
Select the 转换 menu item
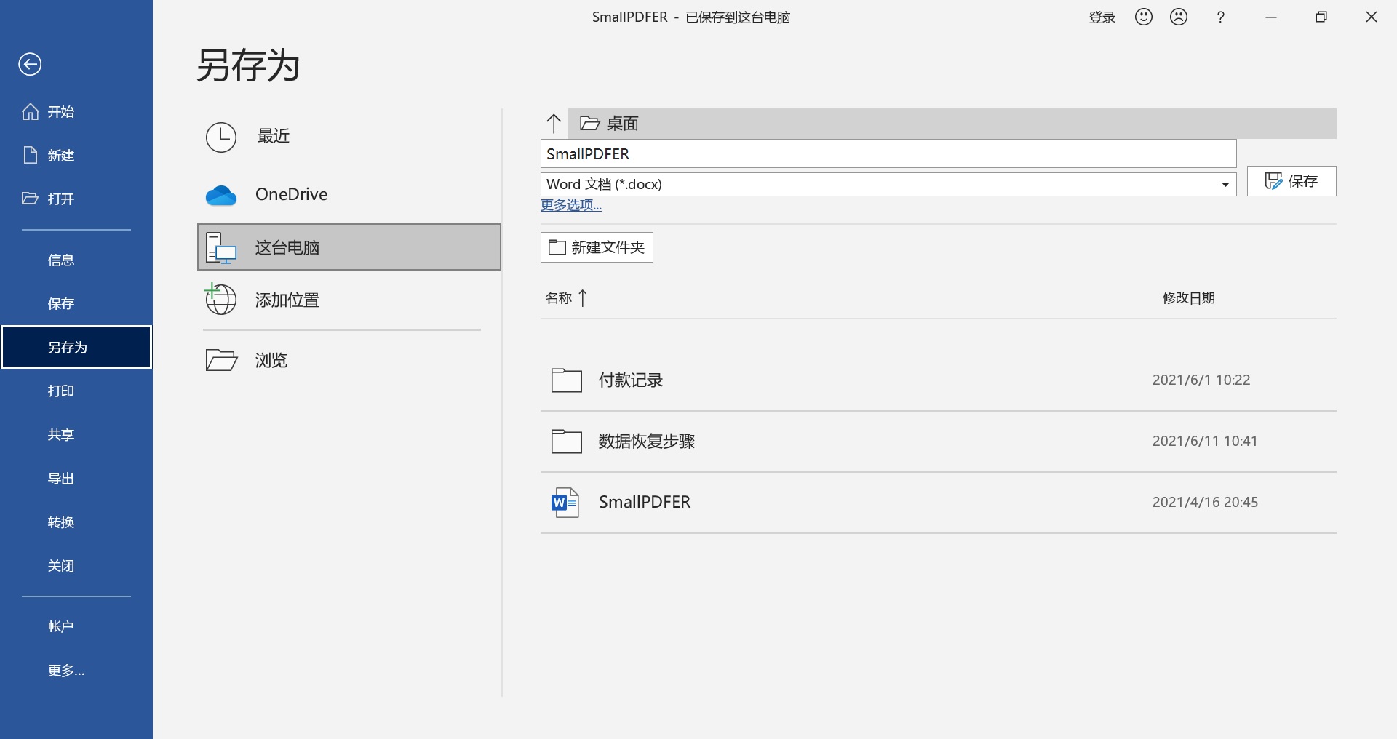pos(61,522)
